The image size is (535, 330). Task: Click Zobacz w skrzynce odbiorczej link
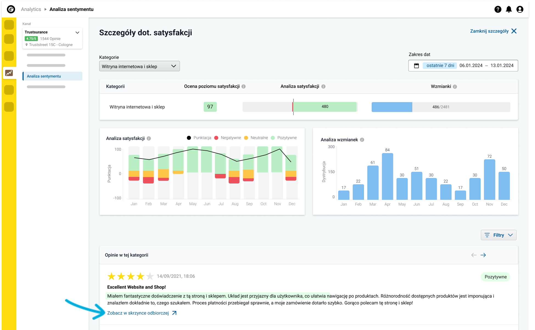[x=138, y=313]
